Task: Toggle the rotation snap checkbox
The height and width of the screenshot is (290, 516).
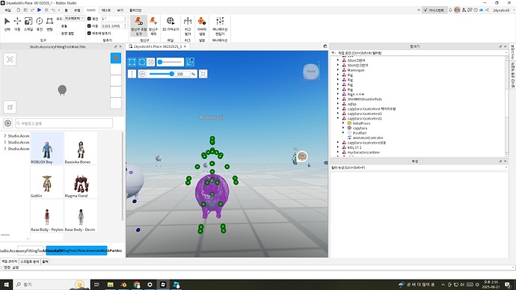Action: coord(89,19)
